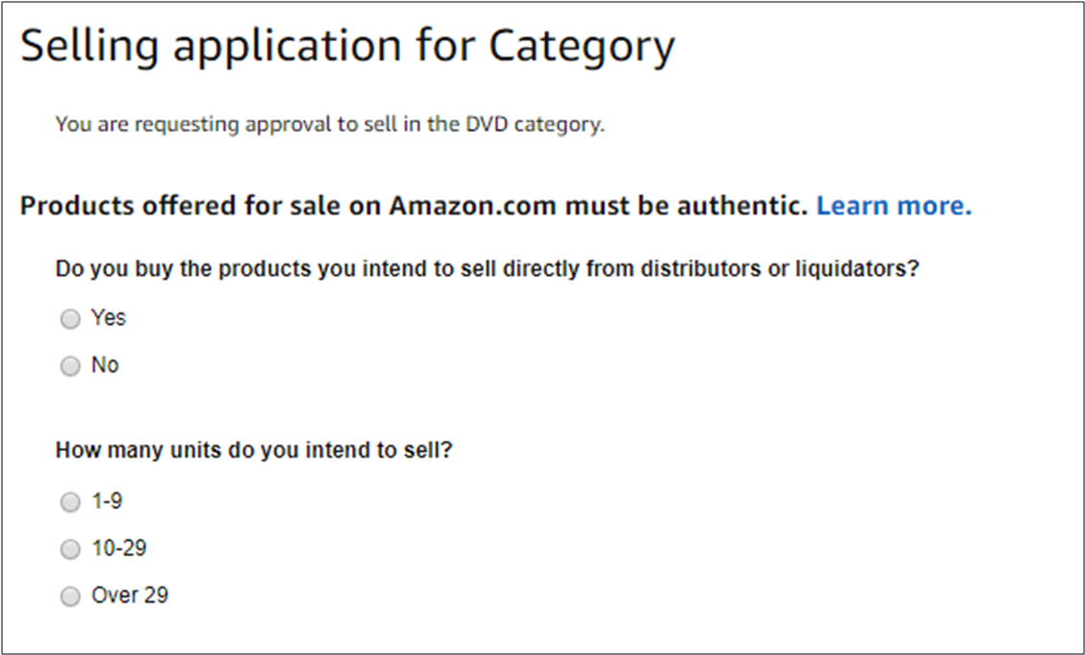Viewport: 1085px width, 655px height.
Task: Click the "Over 29" option label text
Action: coord(130,595)
